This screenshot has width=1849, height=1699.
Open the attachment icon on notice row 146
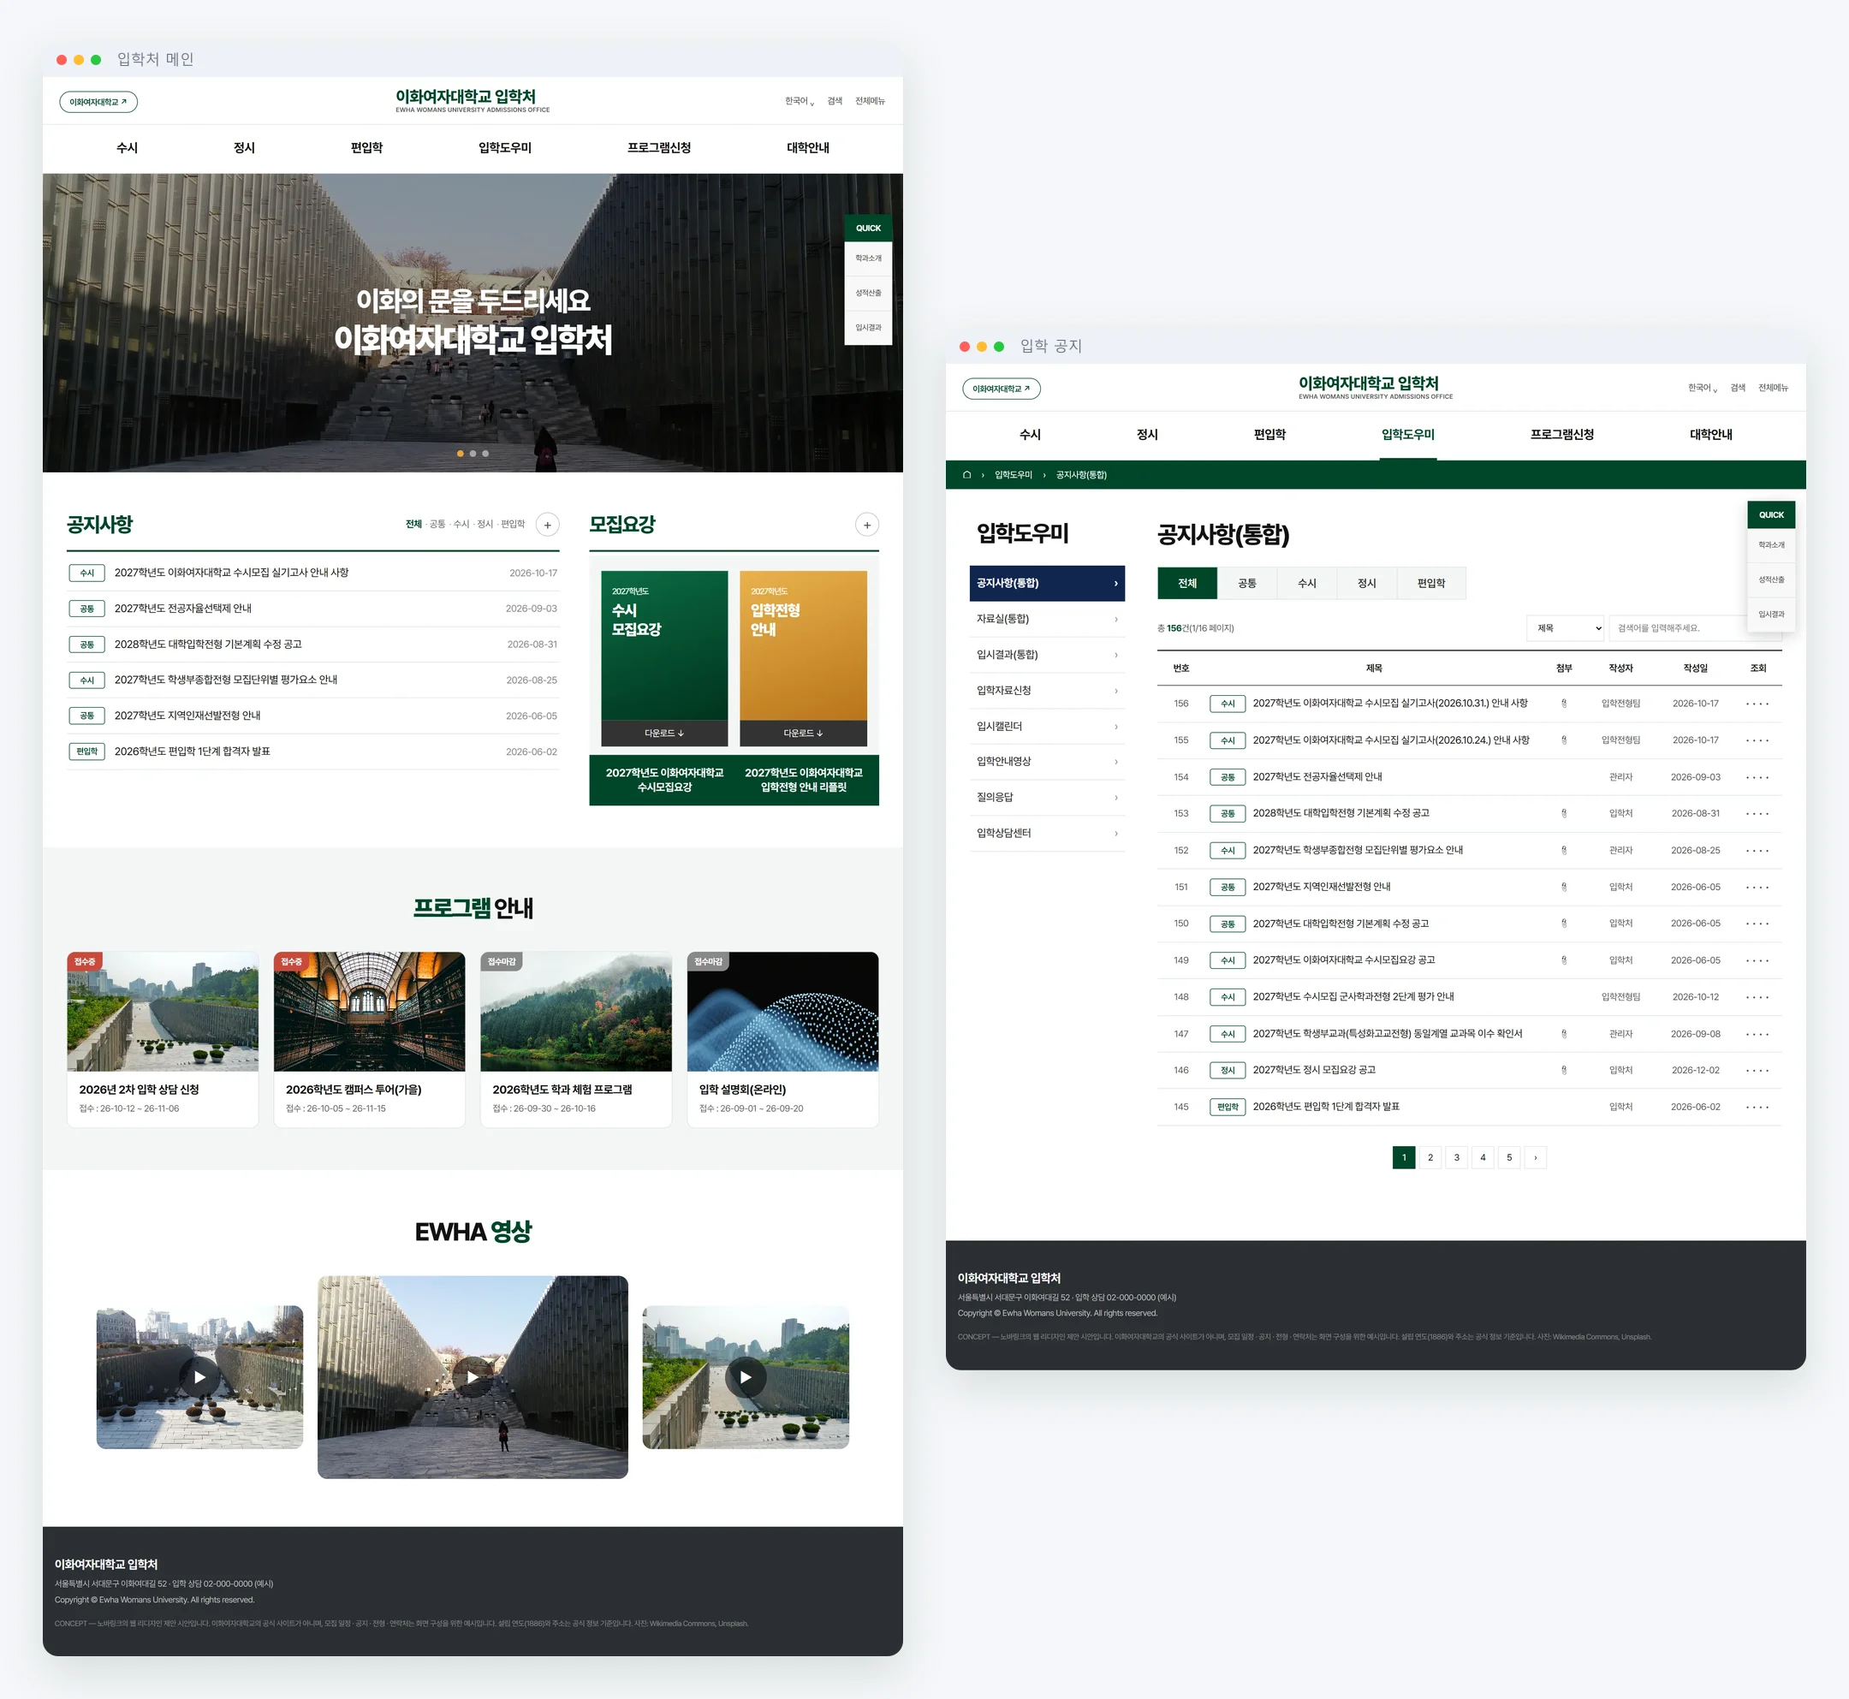coord(1563,1070)
